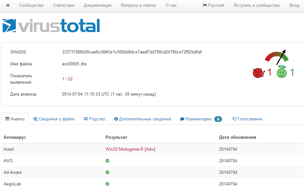Select AegisLab update date 20140704
305x188 pixels.
click(x=228, y=184)
